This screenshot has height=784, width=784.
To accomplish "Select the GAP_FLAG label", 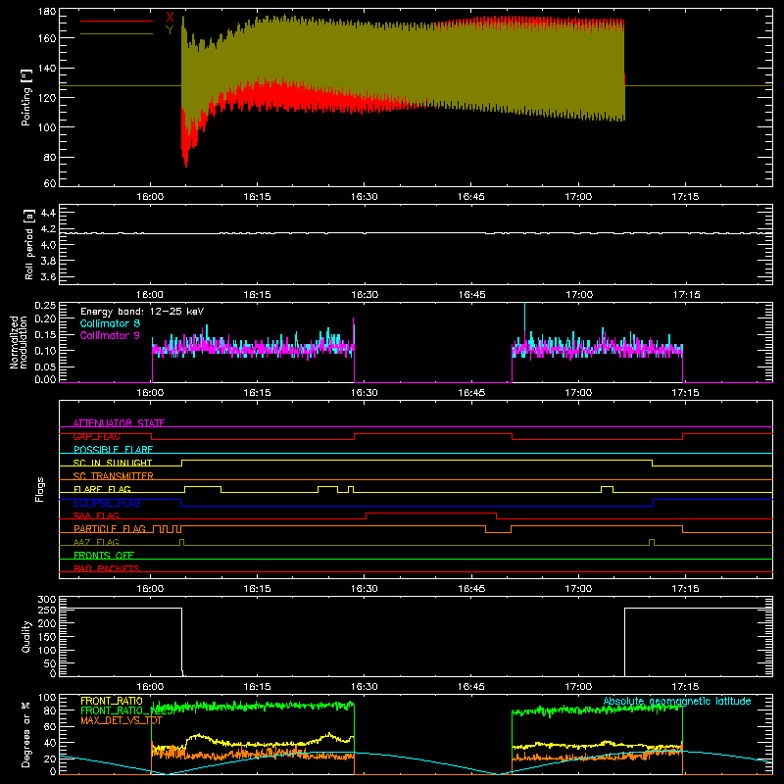I will (x=96, y=436).
